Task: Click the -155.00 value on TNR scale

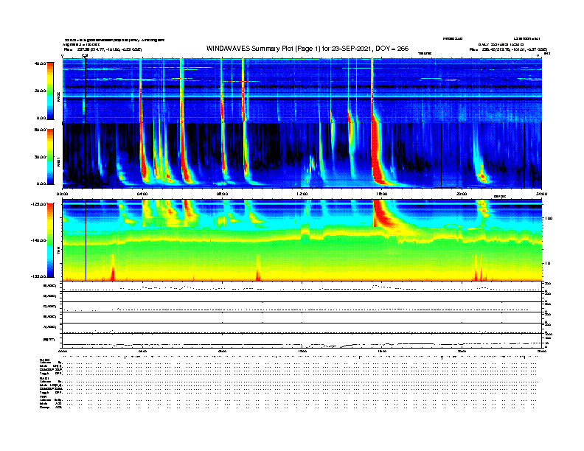Action: point(39,276)
